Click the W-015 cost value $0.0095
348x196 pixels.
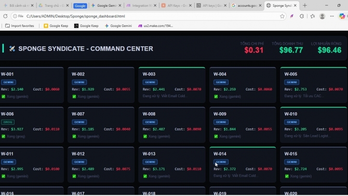pyautogui.click(x=336, y=168)
